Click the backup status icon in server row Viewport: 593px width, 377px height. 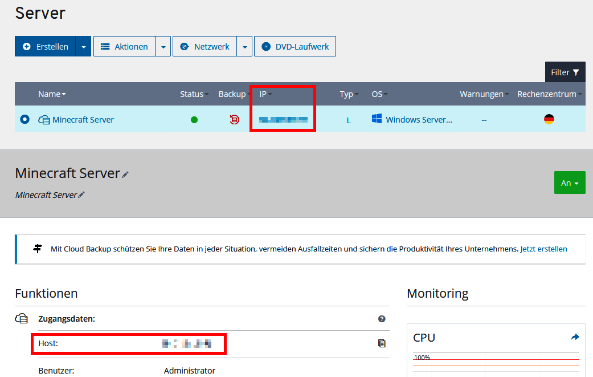pos(234,120)
